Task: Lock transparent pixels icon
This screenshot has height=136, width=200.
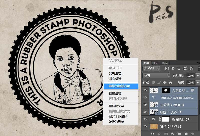Action: coord(154,83)
